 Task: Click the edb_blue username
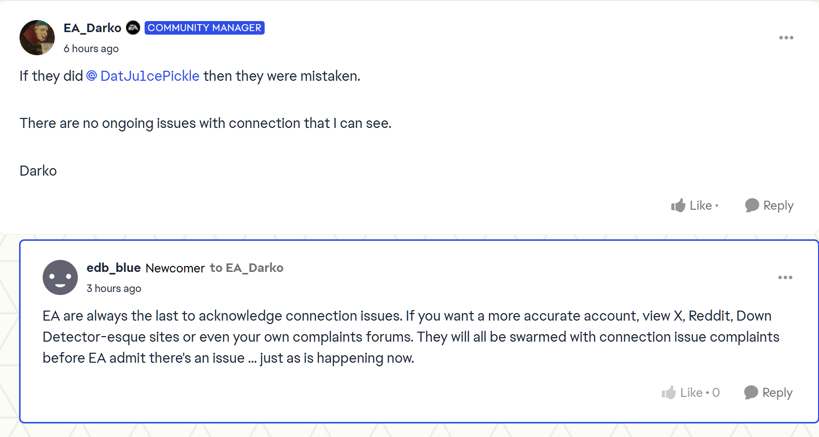pyautogui.click(x=113, y=268)
